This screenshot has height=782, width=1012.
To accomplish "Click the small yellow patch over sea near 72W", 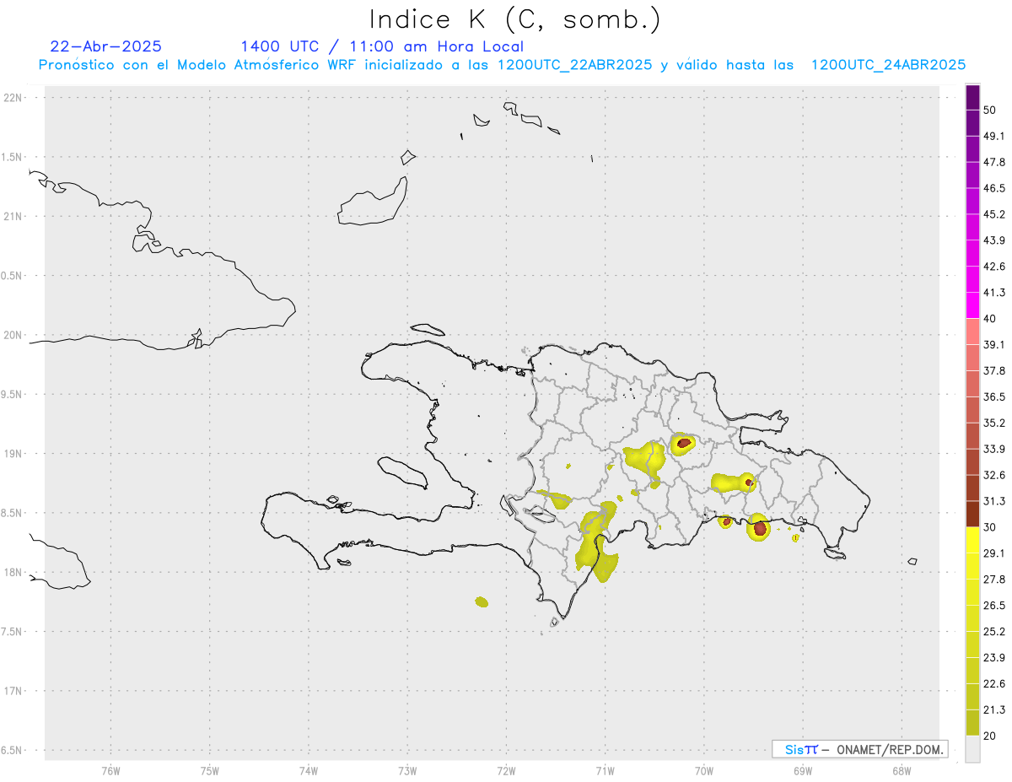I will pyautogui.click(x=482, y=601).
